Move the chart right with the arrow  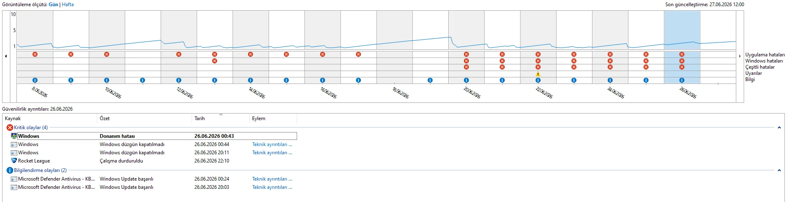tap(740, 56)
